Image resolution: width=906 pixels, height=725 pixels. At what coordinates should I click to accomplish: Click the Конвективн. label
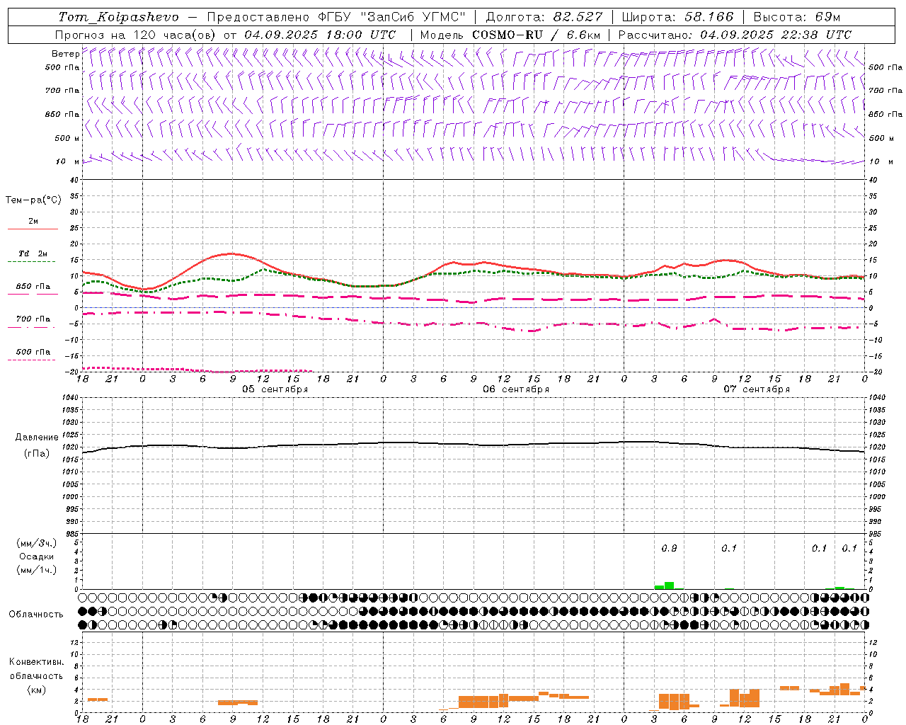[x=37, y=662]
